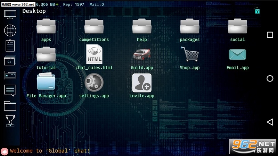Open File Manager.app
The height and width of the screenshot is (156, 278).
(x=46, y=83)
